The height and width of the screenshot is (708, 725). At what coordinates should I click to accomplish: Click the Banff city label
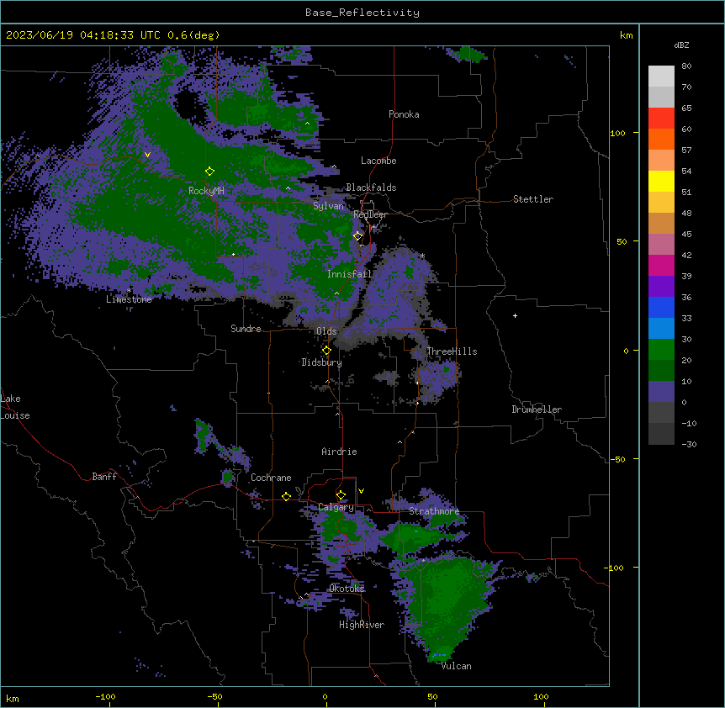[104, 477]
